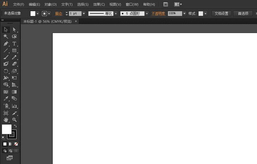This screenshot has width=257, height=164.
Task: Swap fill and stroke colors
Action: coord(15,126)
